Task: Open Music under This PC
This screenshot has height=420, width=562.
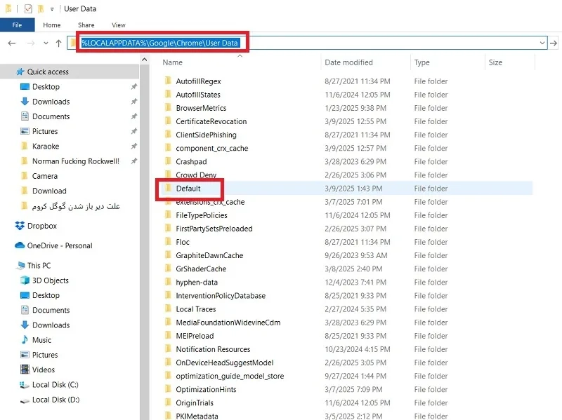Action: tap(41, 340)
